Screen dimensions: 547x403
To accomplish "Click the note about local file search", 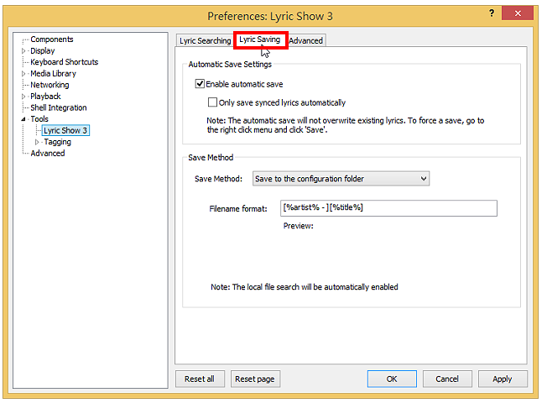I will point(305,286).
